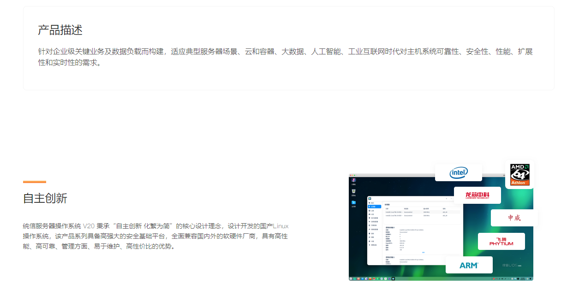
Task: Click the launcher icon in UOS taskbar
Action: 351,278
